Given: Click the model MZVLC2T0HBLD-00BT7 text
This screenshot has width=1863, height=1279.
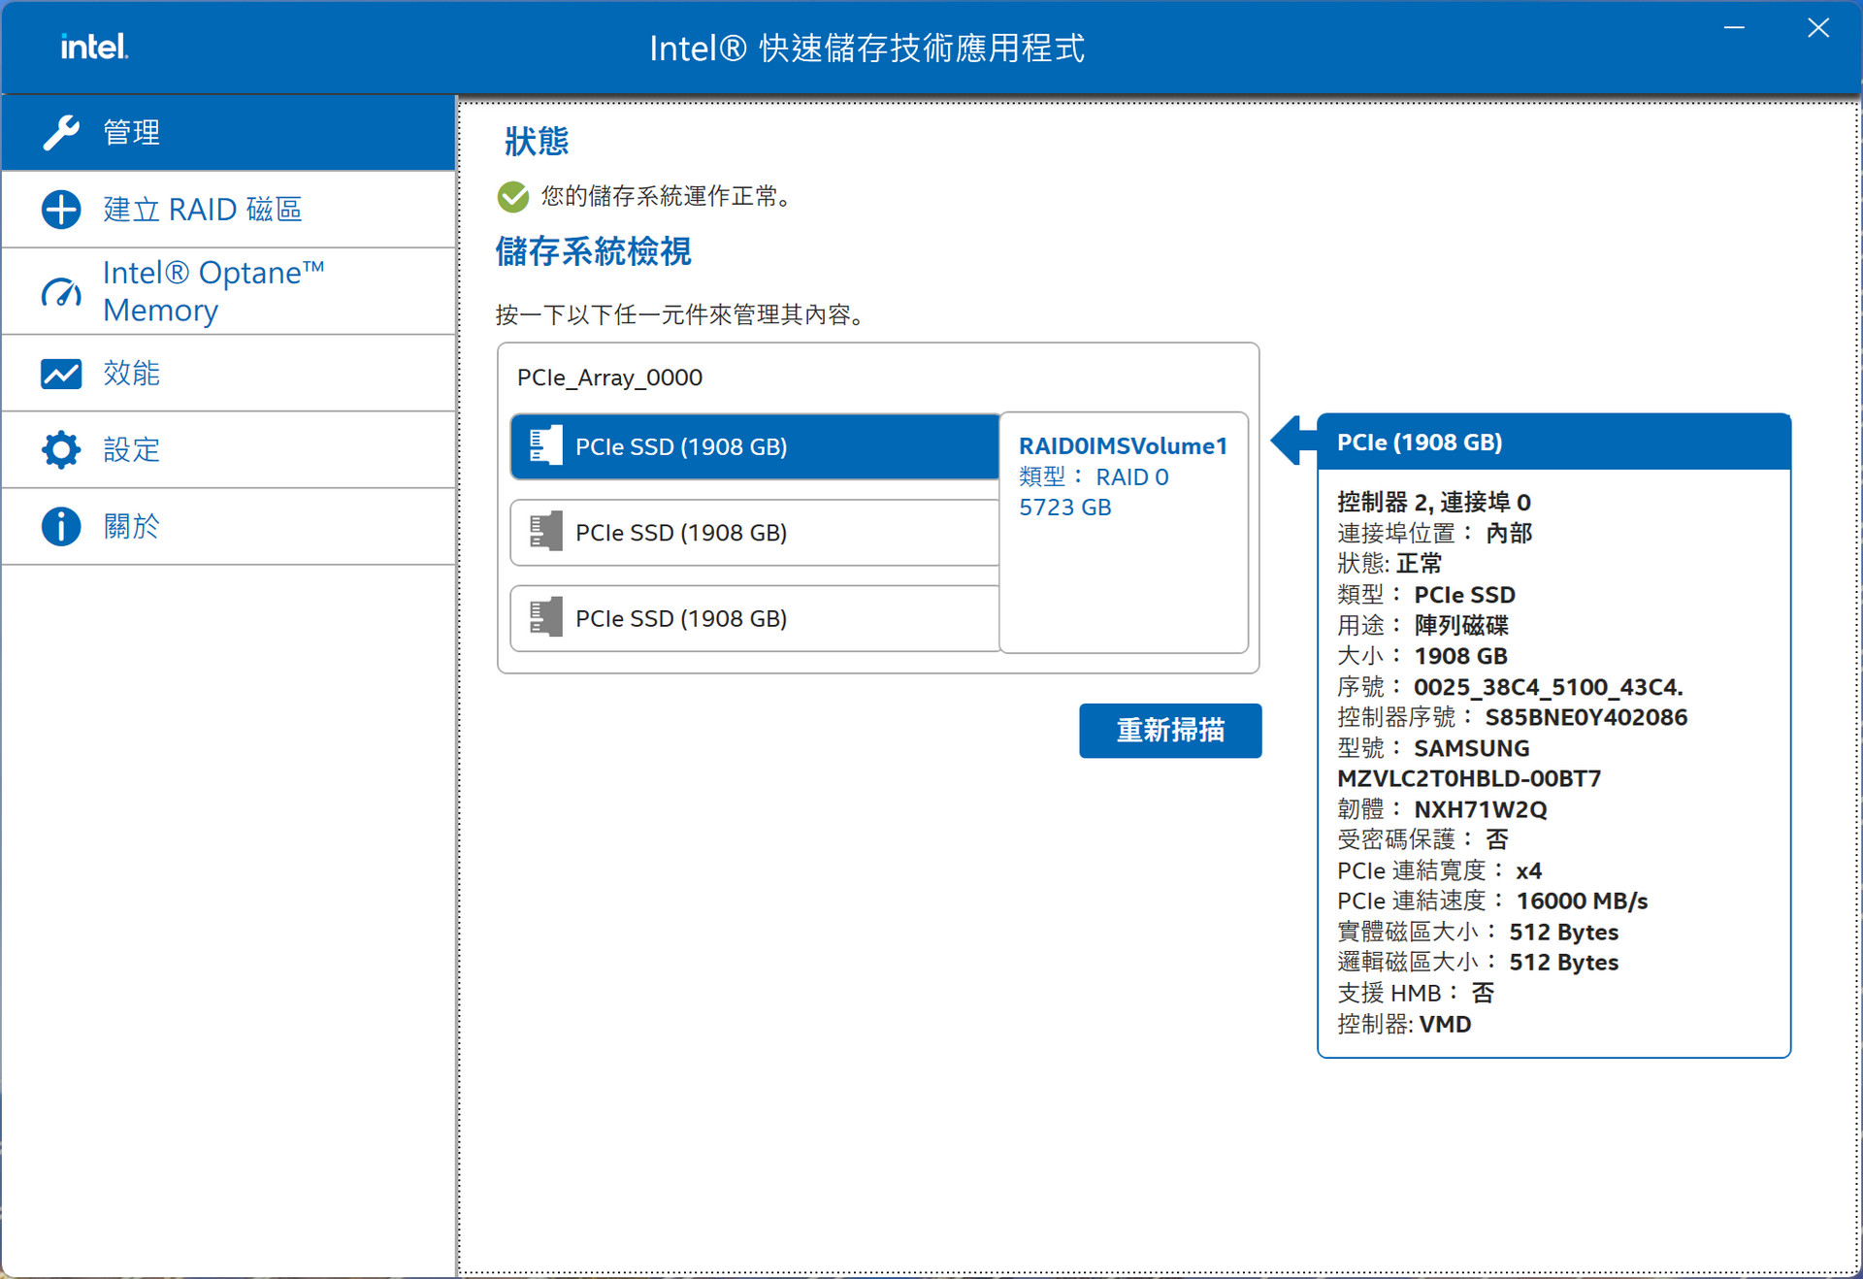Looking at the screenshot, I should (x=1469, y=778).
